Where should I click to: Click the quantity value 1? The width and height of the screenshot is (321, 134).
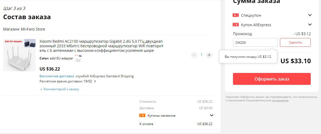201,55
